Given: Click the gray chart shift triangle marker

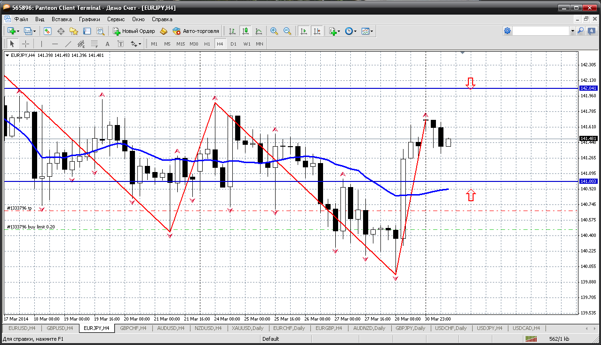Looking at the screenshot, I should tap(463, 53).
